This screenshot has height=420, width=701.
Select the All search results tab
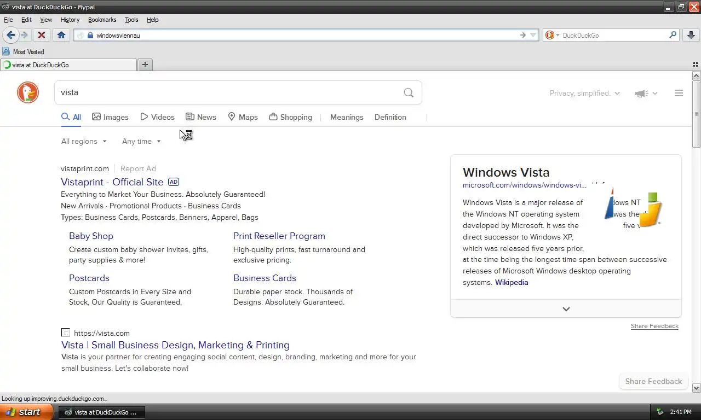pos(71,117)
